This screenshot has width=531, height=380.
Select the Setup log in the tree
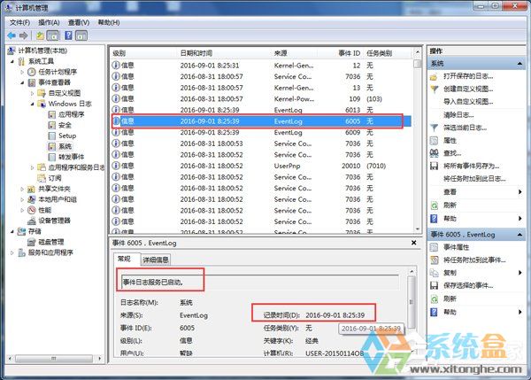pos(62,136)
